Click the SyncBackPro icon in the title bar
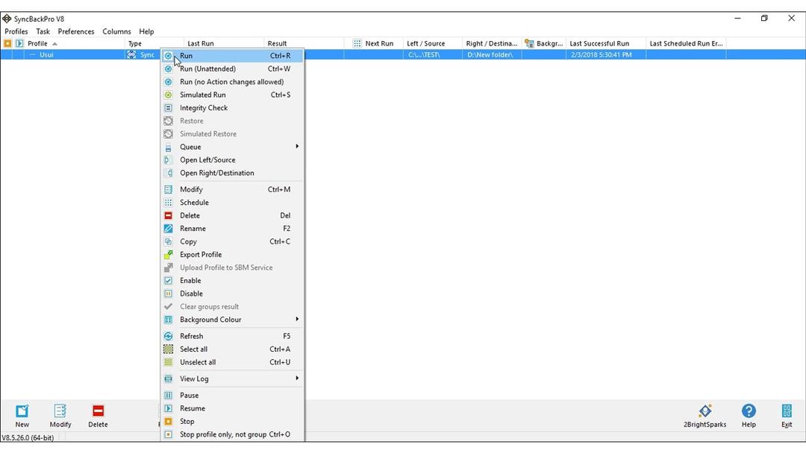 7,18
